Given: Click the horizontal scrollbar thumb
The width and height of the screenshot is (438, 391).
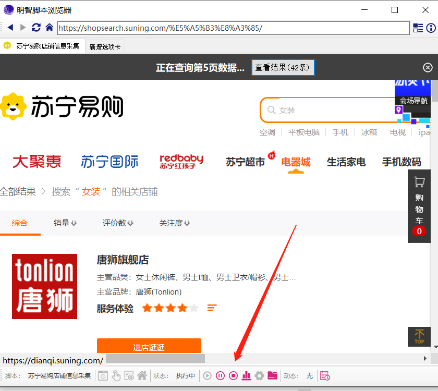Looking at the screenshot, I should 155,358.
